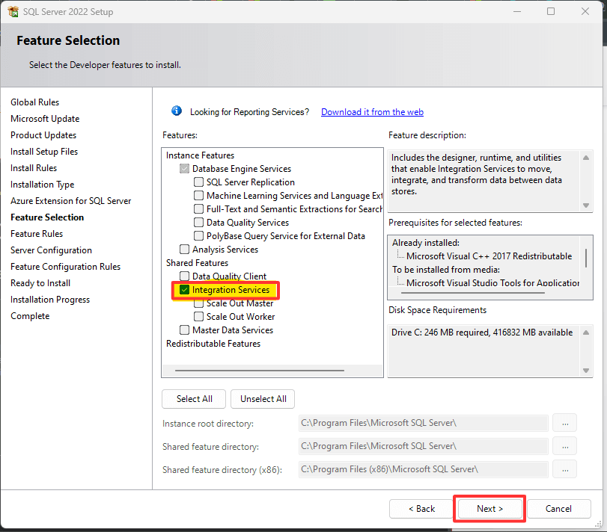Select the Feature Selection step in sidebar

point(47,217)
